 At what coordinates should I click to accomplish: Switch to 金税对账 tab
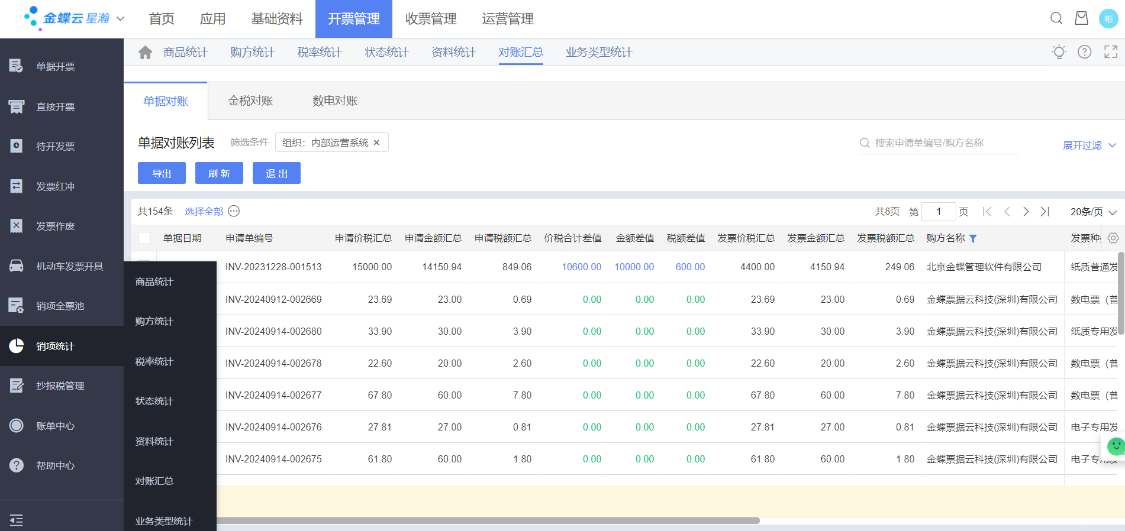[x=250, y=101]
